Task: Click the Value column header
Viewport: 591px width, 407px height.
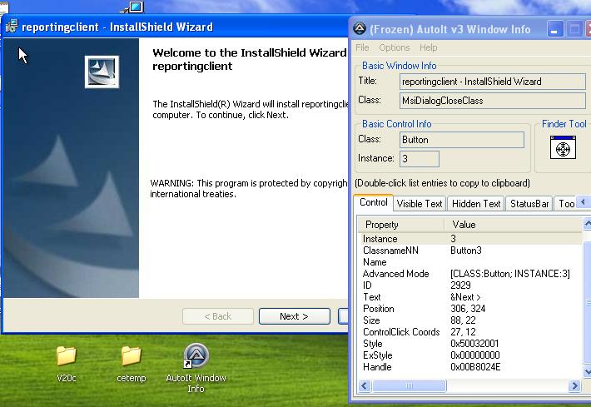Action: [x=513, y=225]
